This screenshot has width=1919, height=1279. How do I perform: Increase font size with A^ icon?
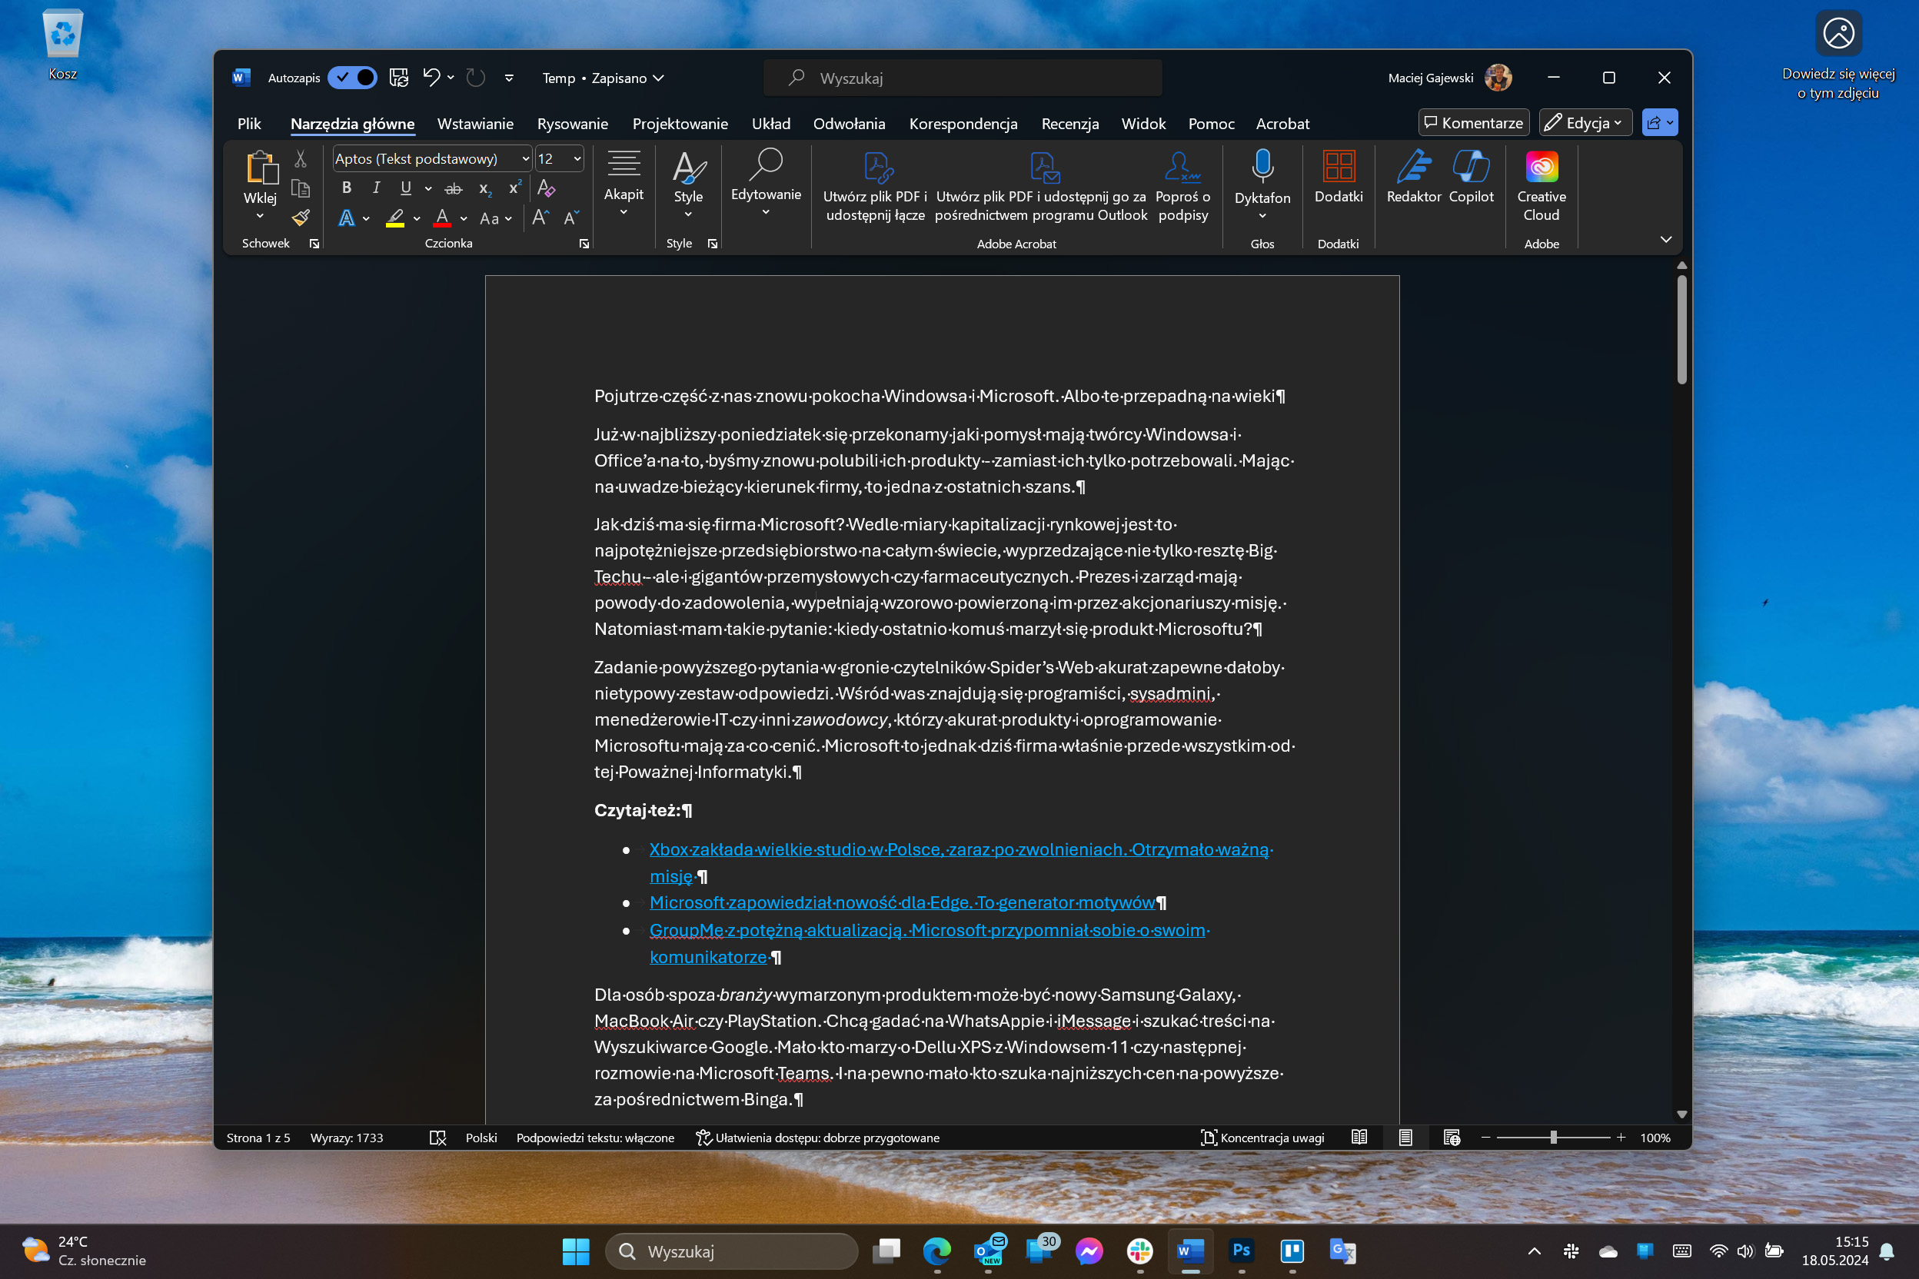click(541, 218)
